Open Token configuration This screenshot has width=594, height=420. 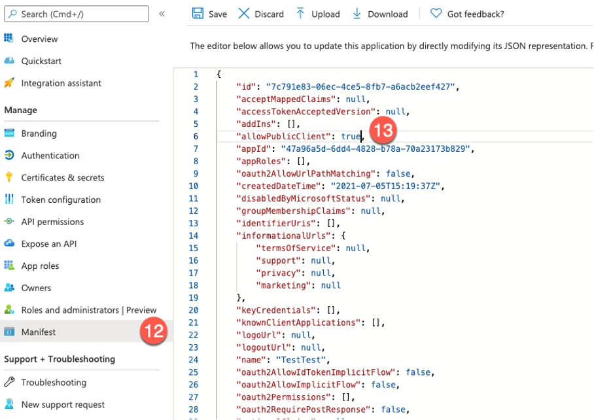[x=61, y=200]
